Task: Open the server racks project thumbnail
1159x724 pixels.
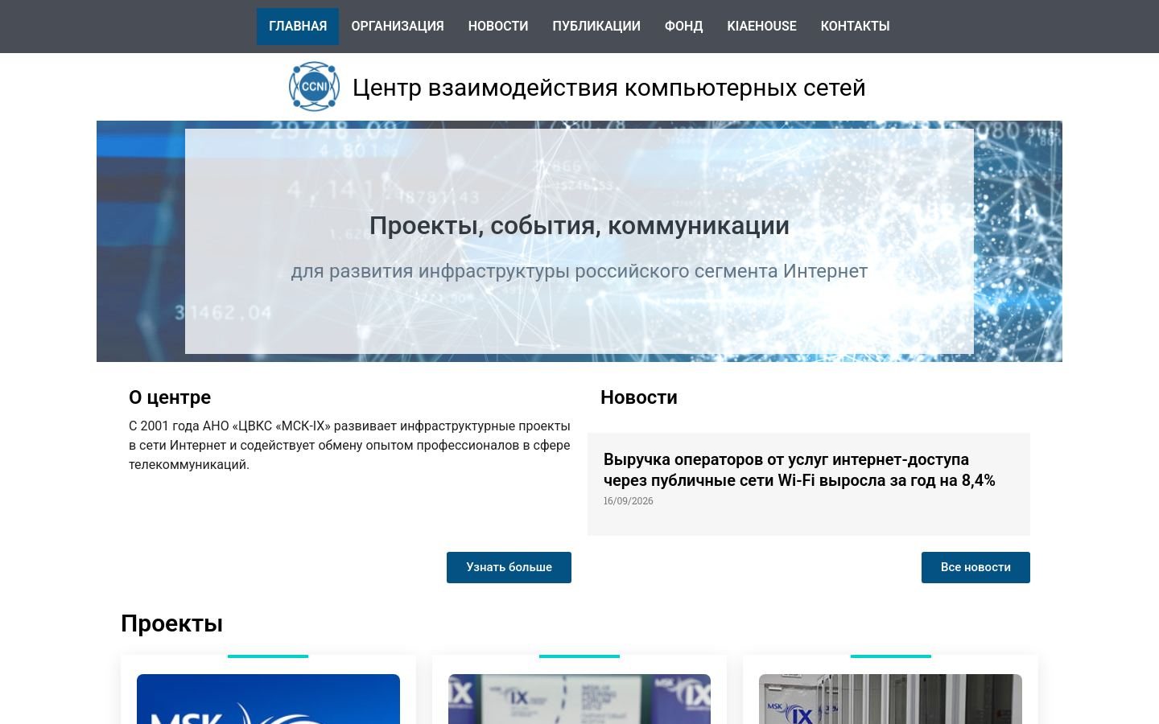Action: click(x=890, y=699)
